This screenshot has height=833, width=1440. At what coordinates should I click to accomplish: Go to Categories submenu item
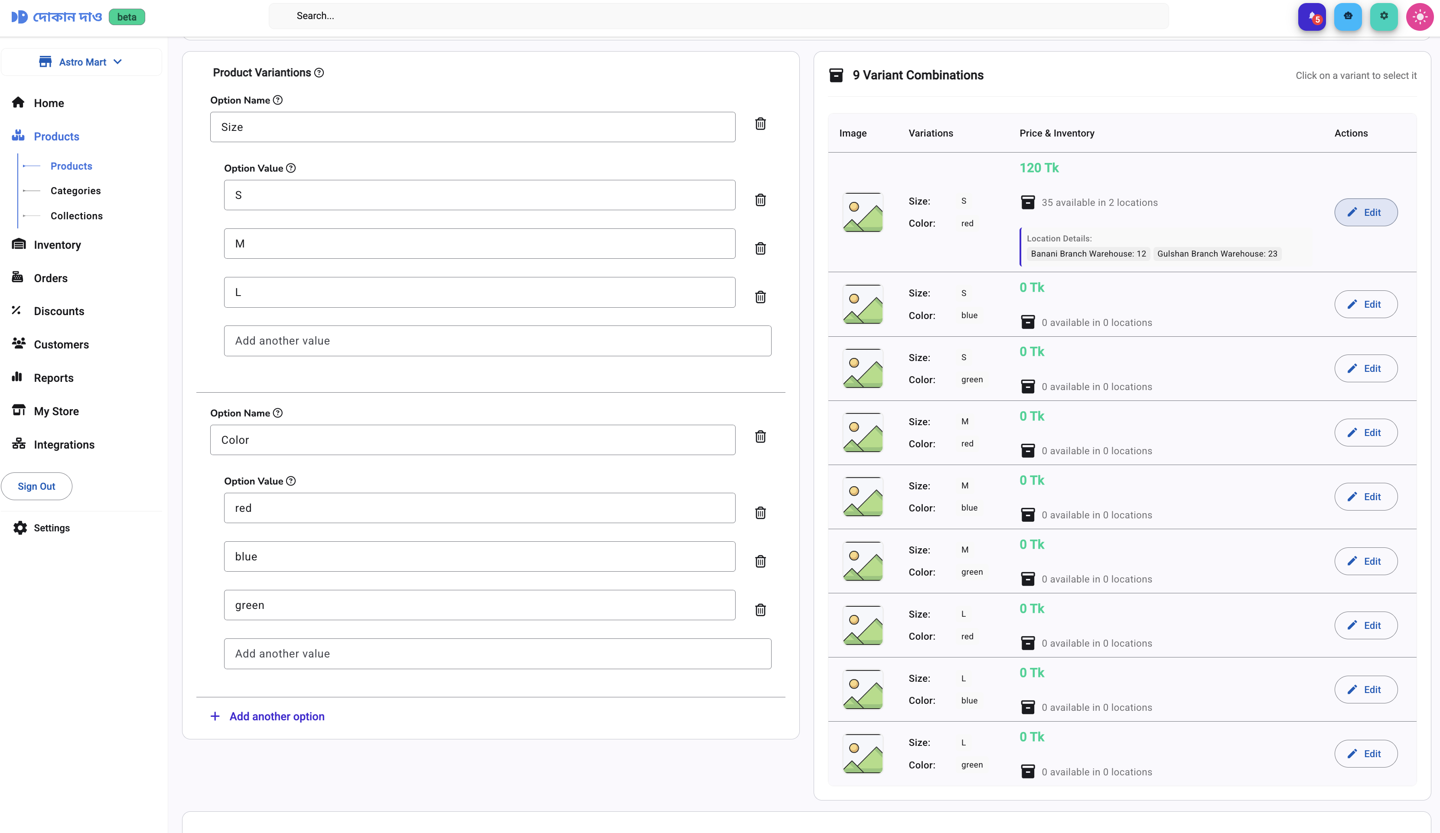[75, 191]
